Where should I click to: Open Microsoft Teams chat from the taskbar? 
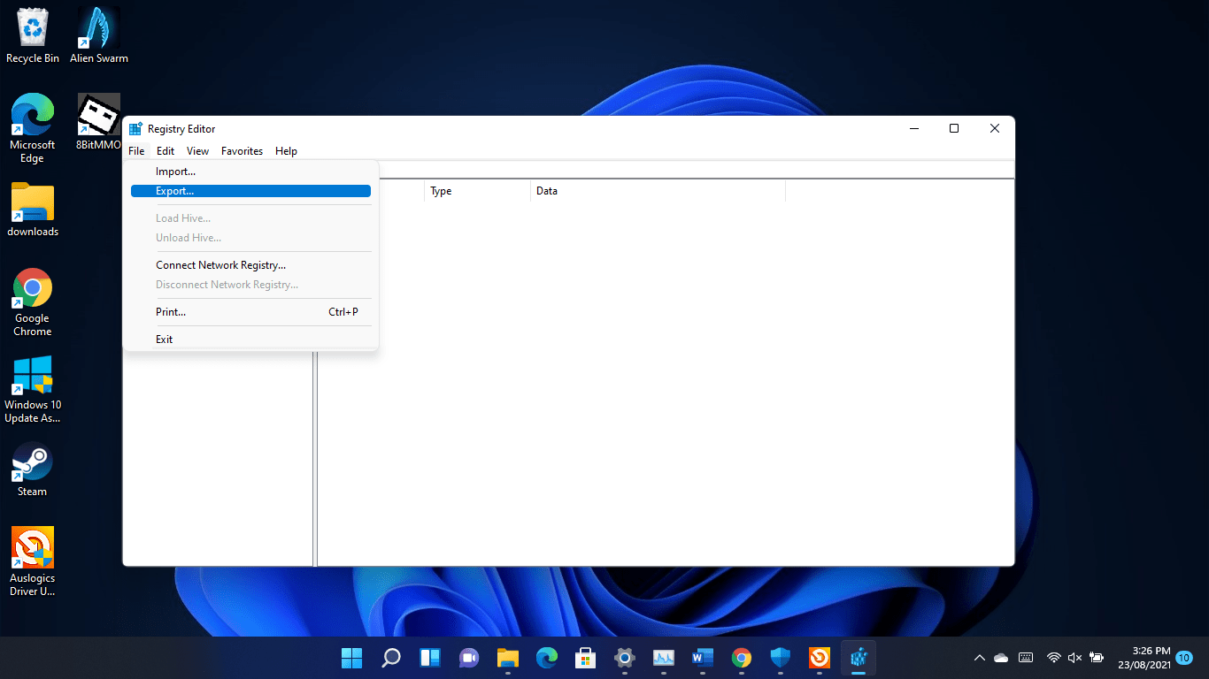[x=468, y=658]
